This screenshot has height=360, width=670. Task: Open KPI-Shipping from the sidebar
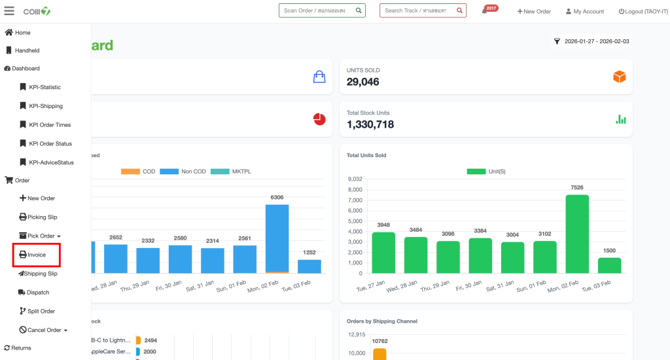click(x=45, y=106)
